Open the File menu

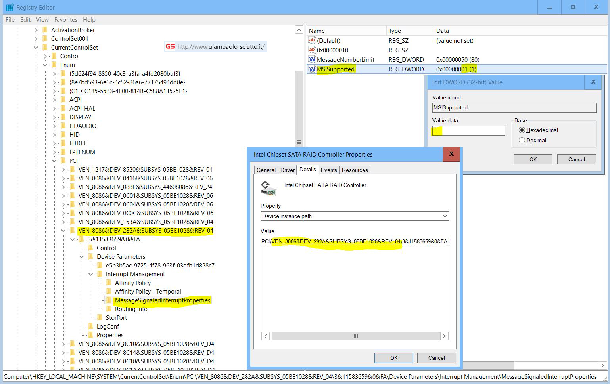(10, 19)
